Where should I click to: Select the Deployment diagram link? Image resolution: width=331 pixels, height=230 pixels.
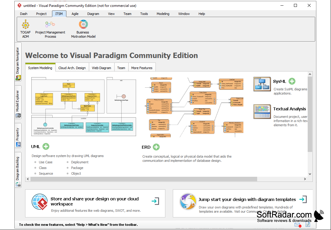[80, 162]
